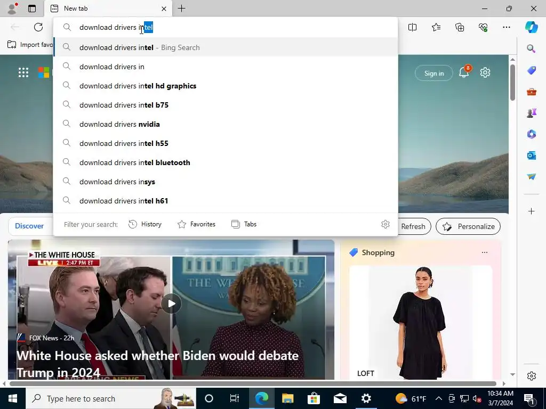546x409 pixels.
Task: Open search suggestion settings gear in dropdown
Action: tap(385, 224)
